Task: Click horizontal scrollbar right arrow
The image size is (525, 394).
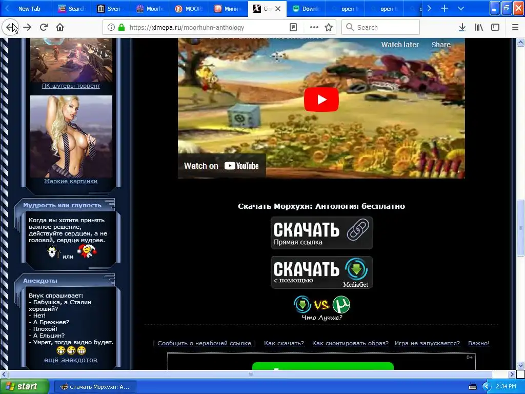Action: pyautogui.click(x=512, y=374)
